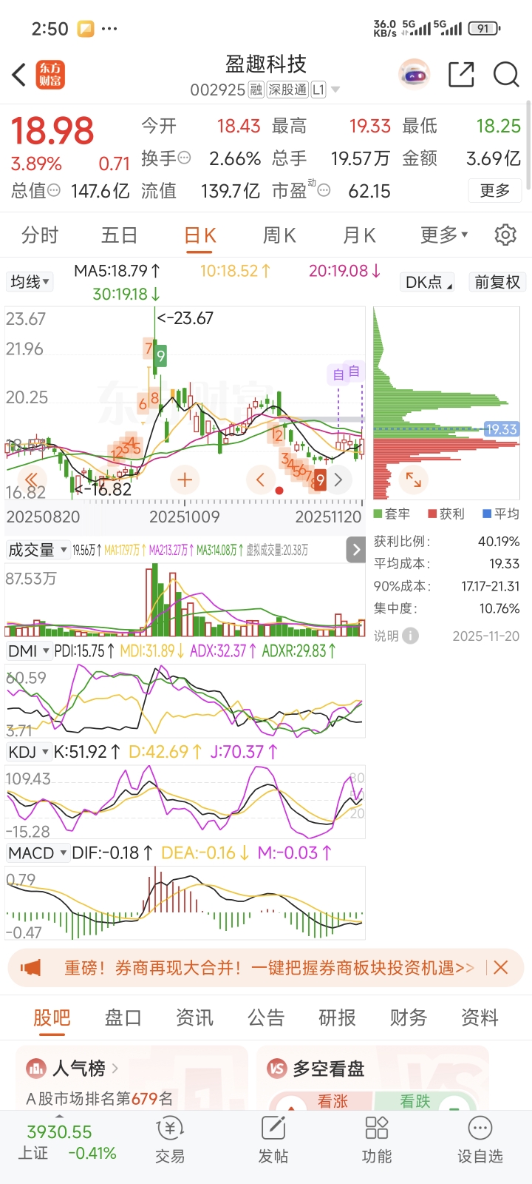Tap the current price 18.98

click(52, 131)
